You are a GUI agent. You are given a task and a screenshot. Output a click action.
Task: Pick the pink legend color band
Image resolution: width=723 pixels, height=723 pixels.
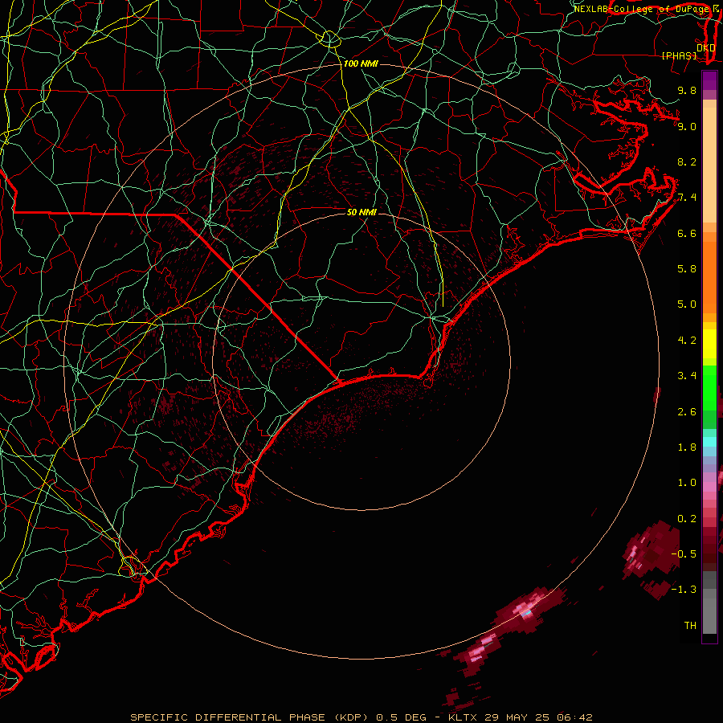(x=709, y=487)
